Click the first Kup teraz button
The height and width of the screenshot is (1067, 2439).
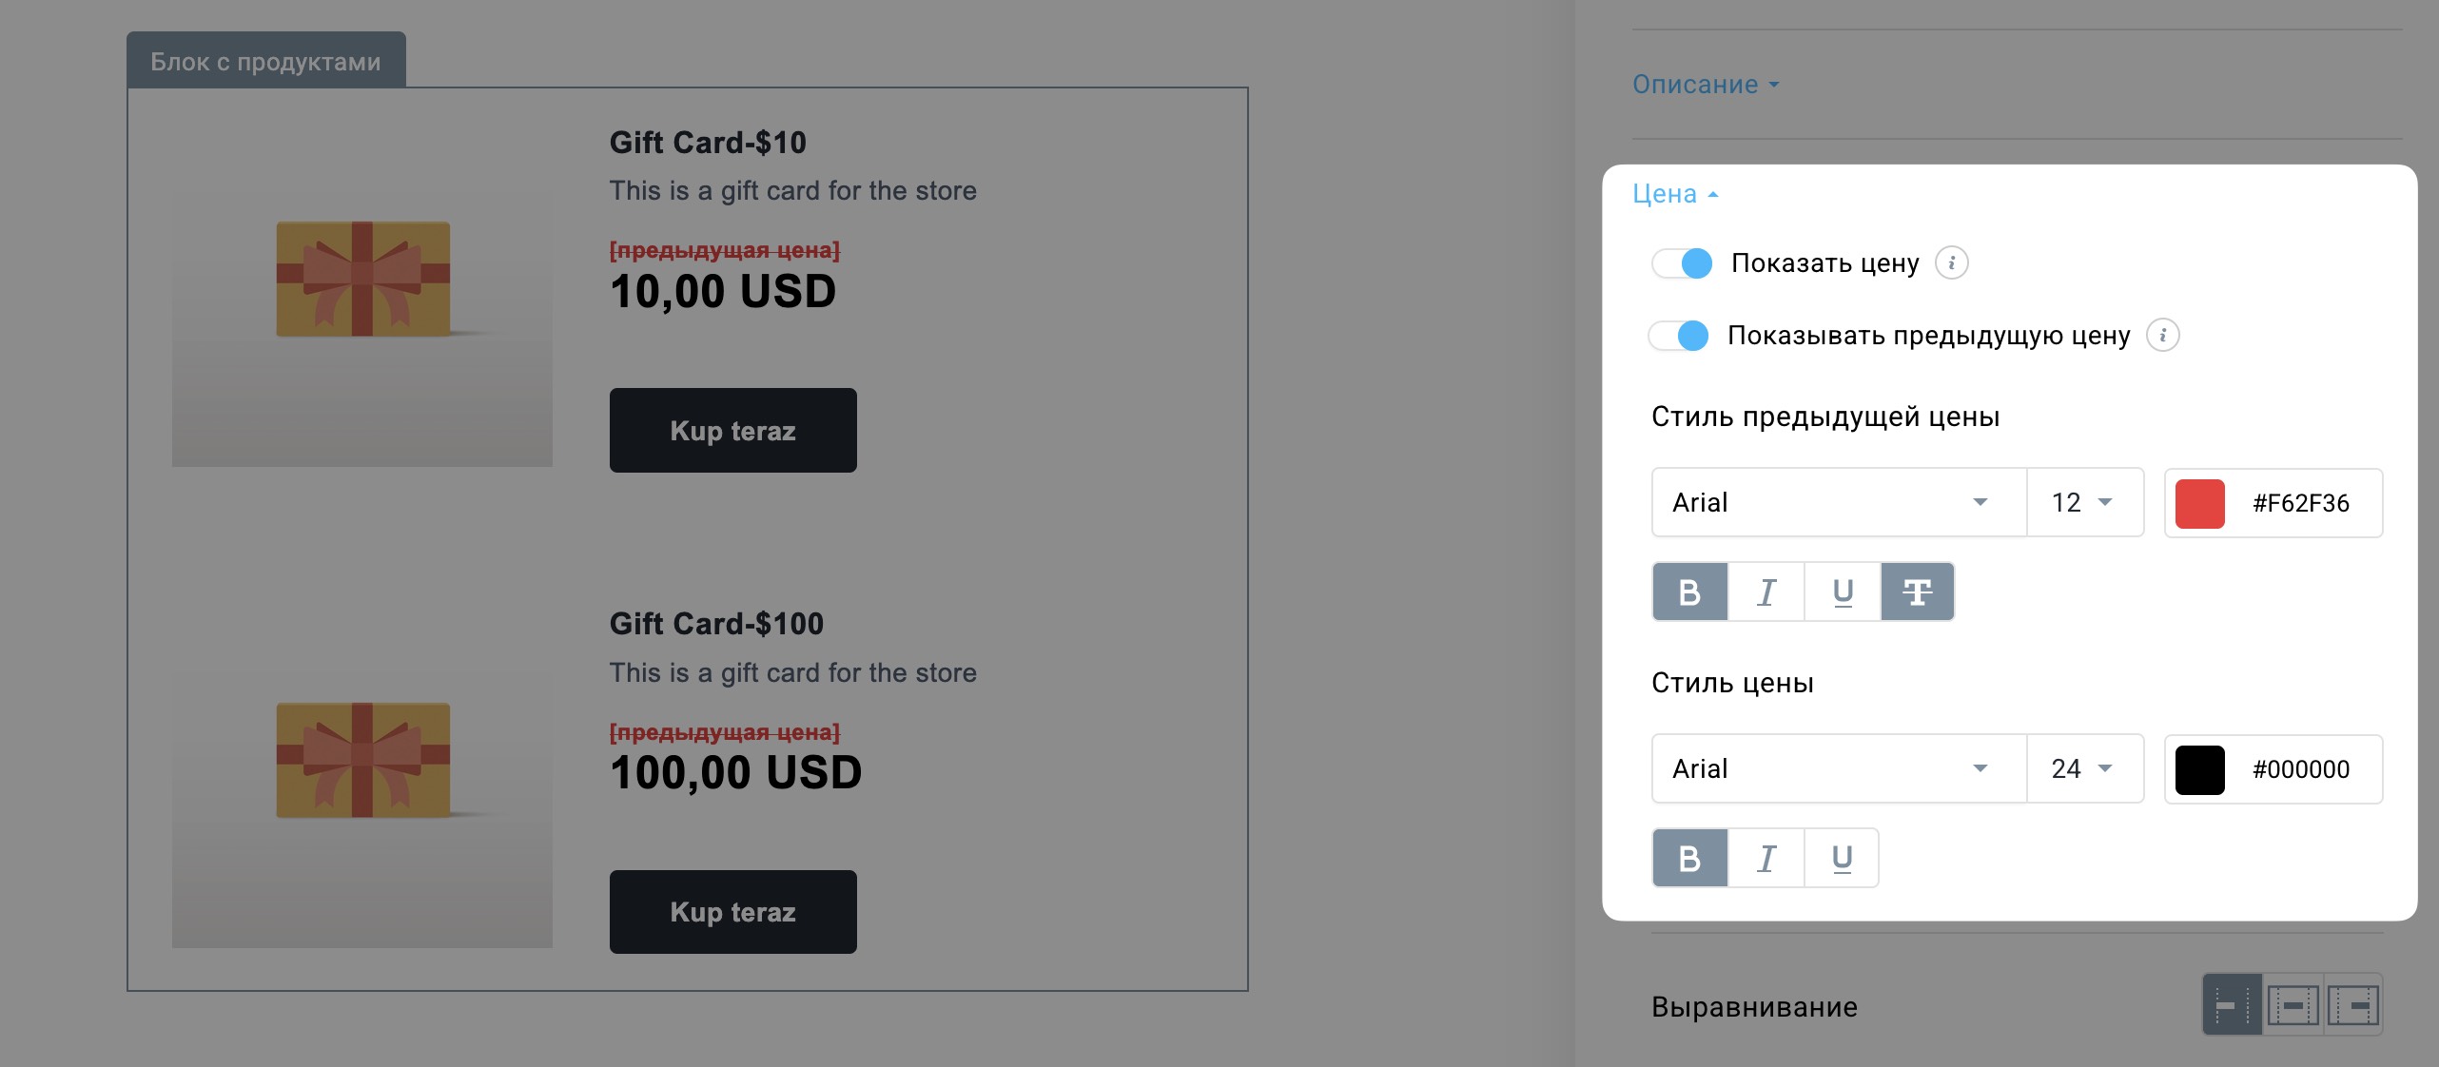tap(732, 430)
